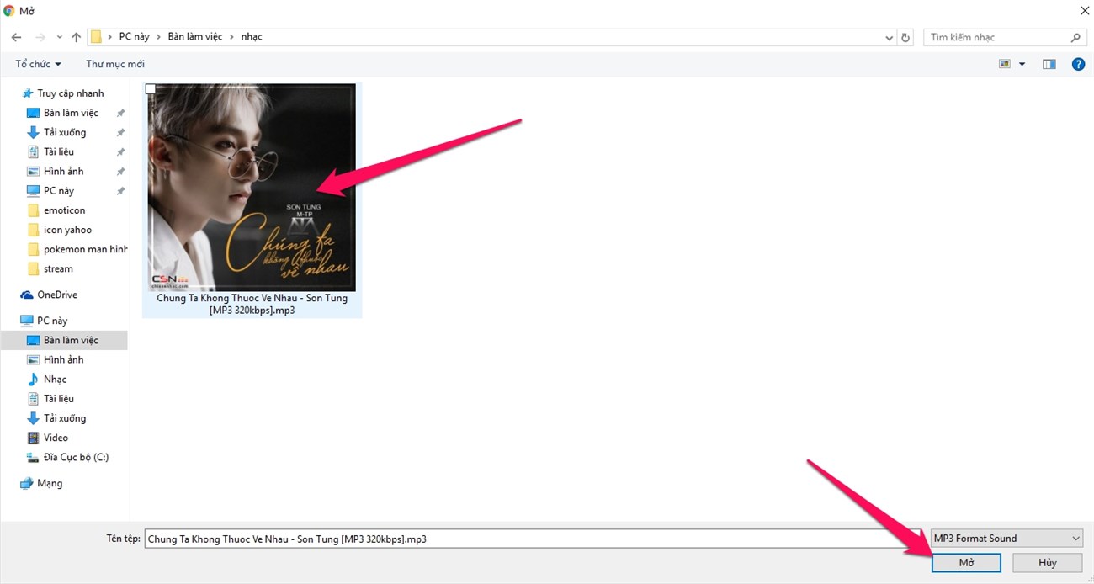Screen dimensions: 1094x584
Task: Select Truy cập nhanh in sidebar
Action: (71, 93)
